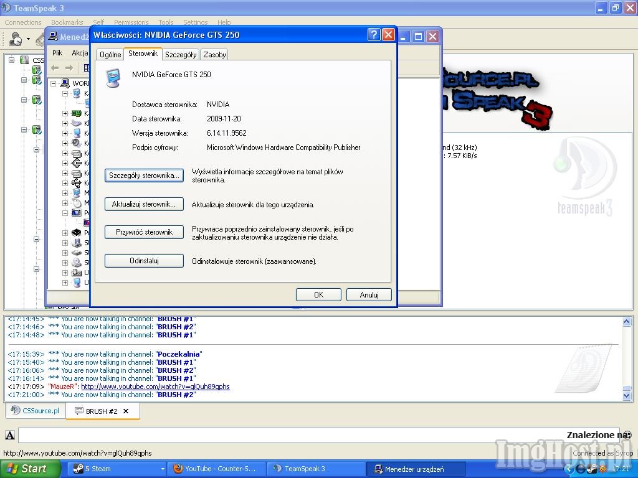The width and height of the screenshot is (638, 478).
Task: Click the TeamSpeak away-status toolbar icon
Action: [16, 39]
